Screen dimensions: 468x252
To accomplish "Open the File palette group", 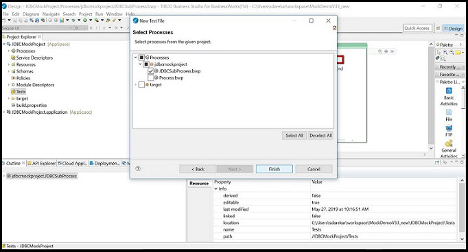I will pos(449,115).
